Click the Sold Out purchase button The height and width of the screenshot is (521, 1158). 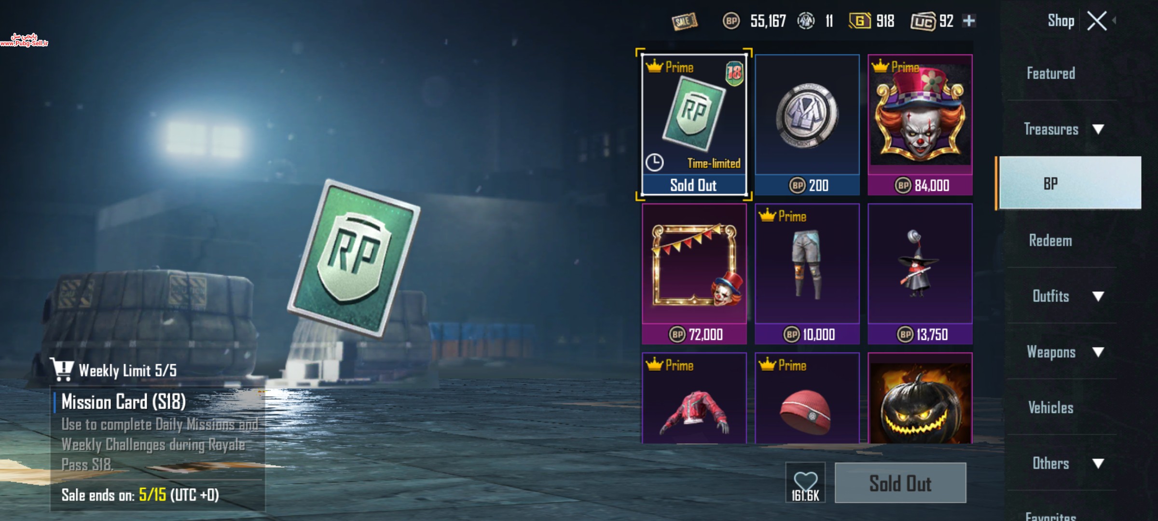tap(900, 483)
